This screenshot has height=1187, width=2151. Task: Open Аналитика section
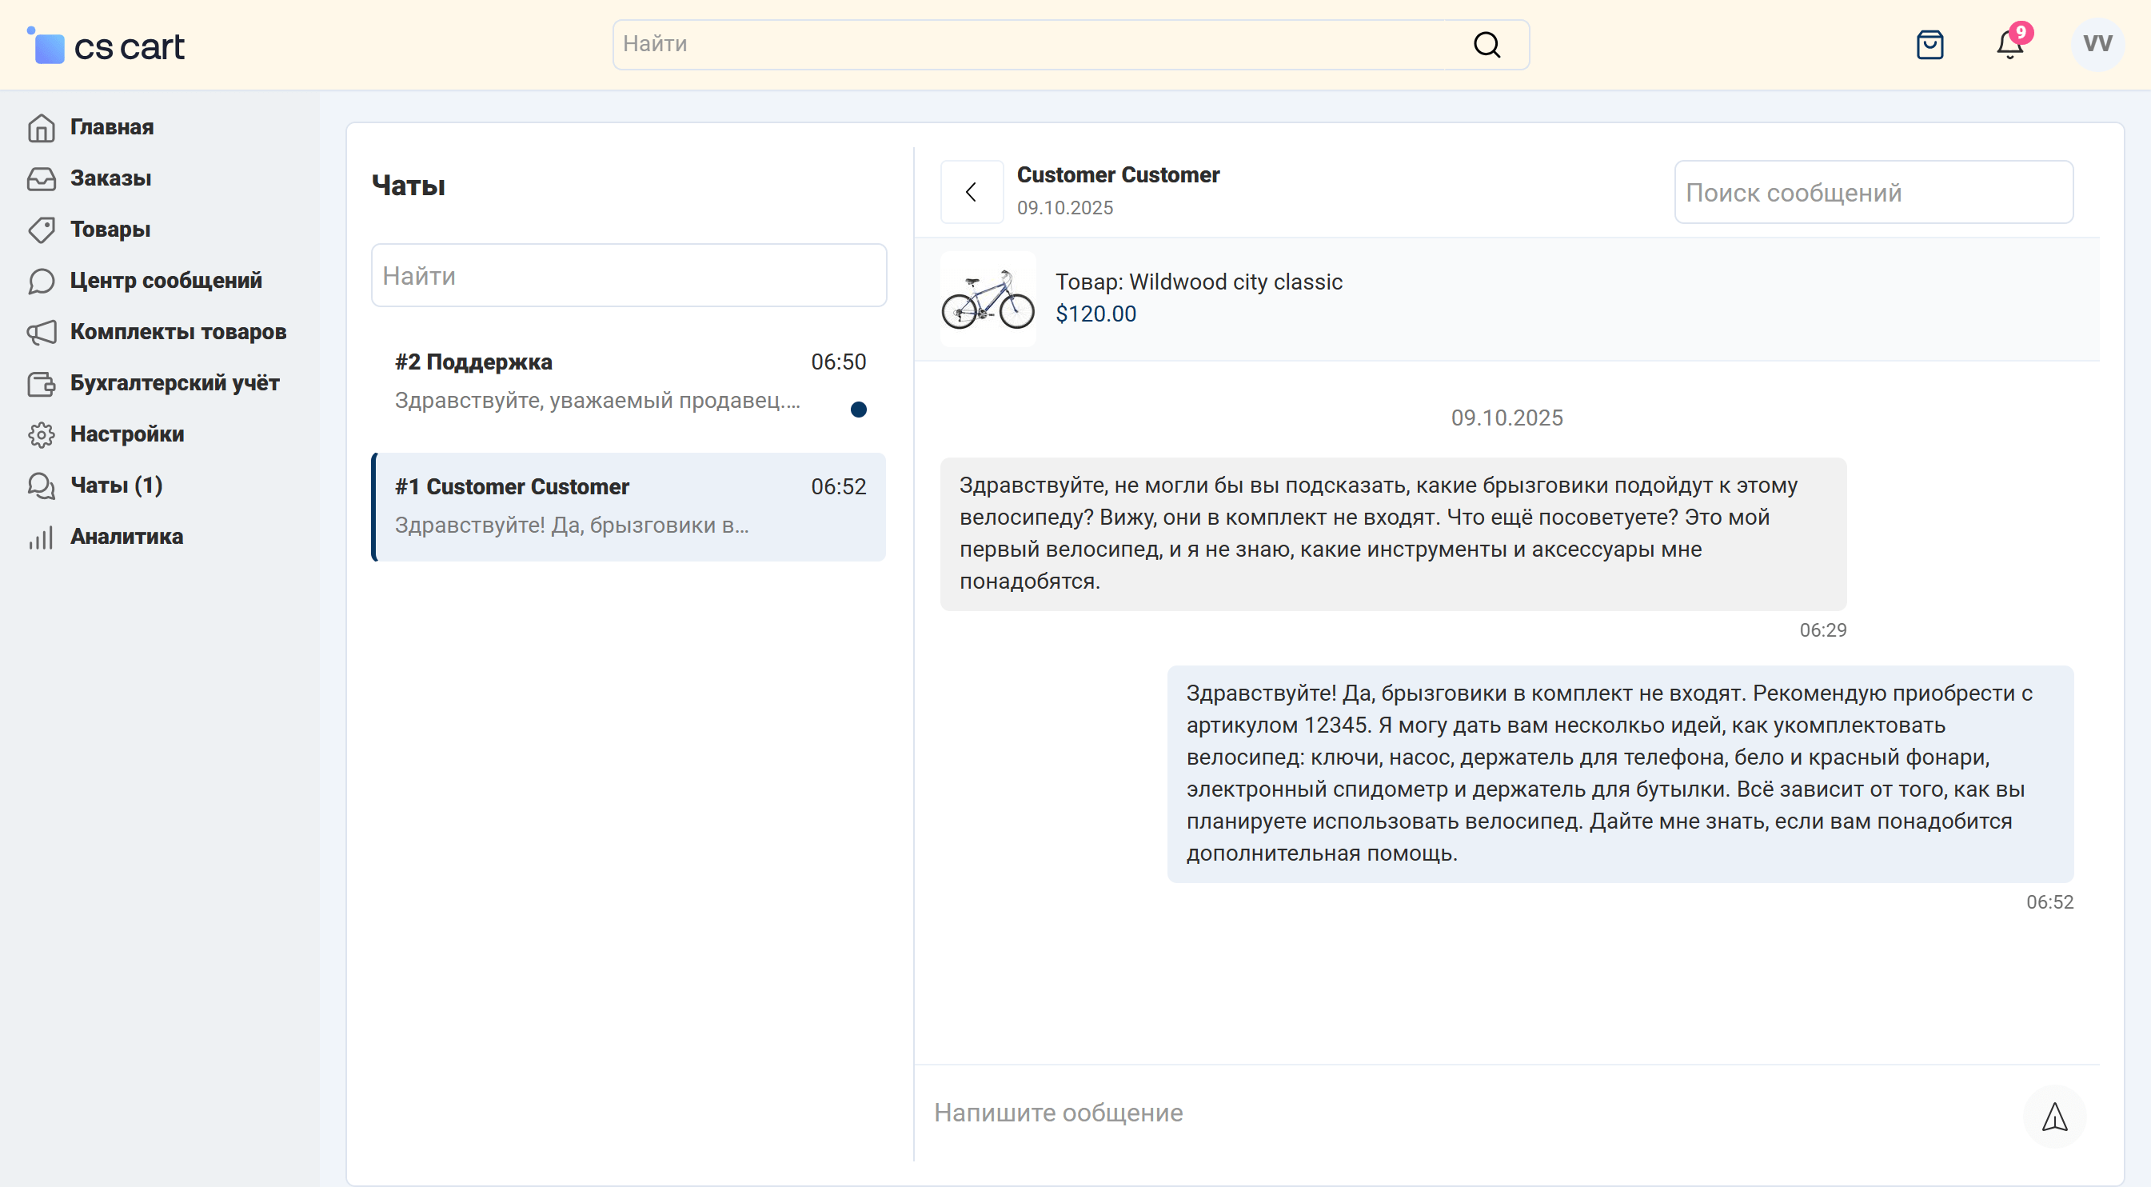coord(126,536)
